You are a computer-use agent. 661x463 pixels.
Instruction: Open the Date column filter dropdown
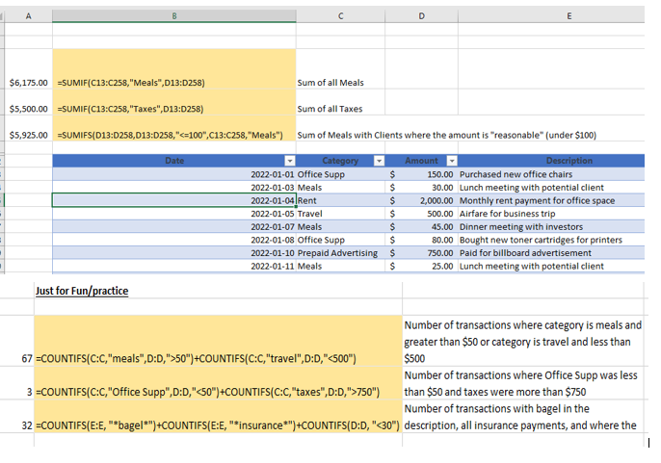point(290,161)
